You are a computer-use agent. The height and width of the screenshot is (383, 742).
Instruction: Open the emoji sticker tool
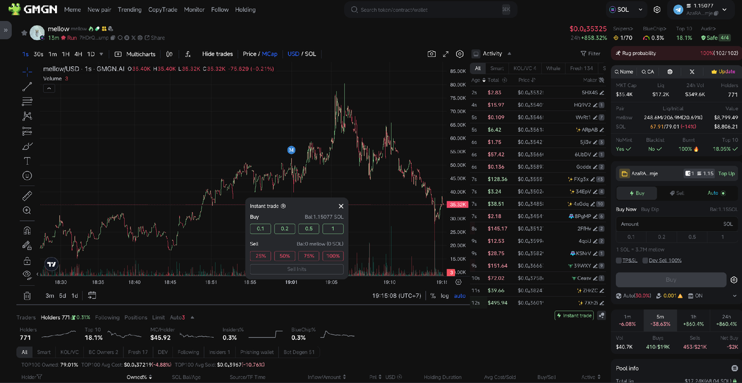27,176
